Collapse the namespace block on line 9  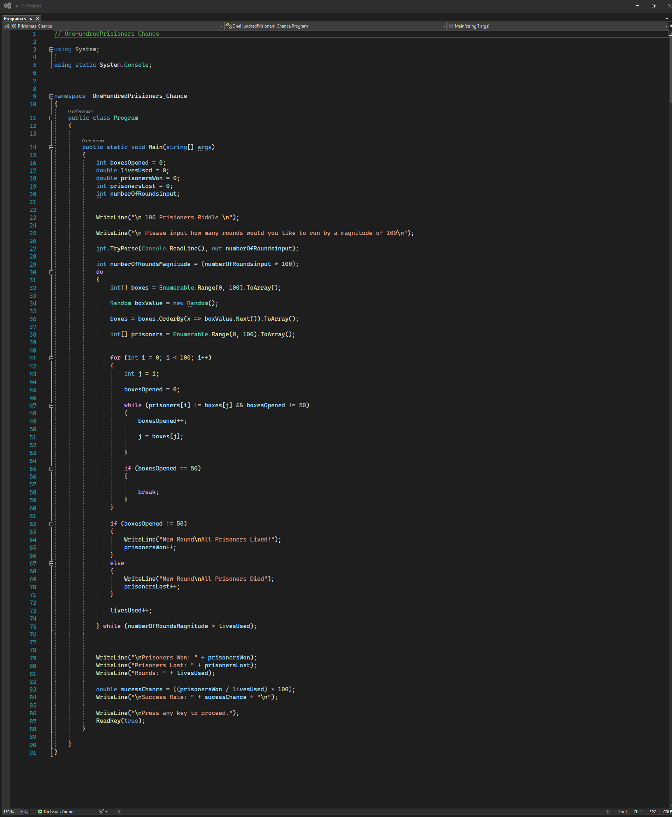pos(51,96)
